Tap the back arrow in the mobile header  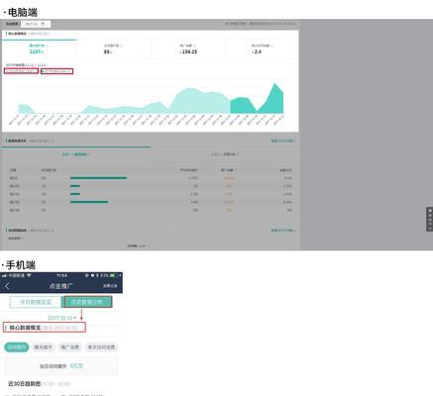(7, 286)
